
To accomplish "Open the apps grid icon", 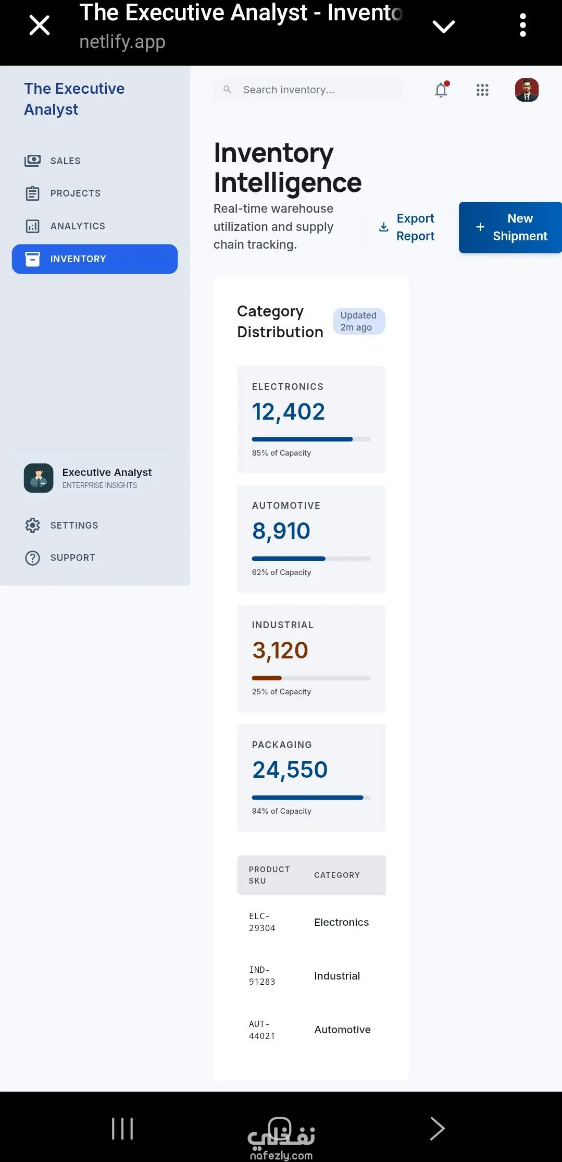I will (482, 90).
